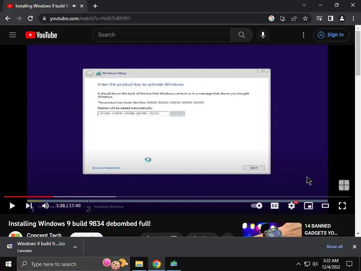Image resolution: width=361 pixels, height=271 pixels.
Task: Click the address bar URL
Action: click(90, 18)
